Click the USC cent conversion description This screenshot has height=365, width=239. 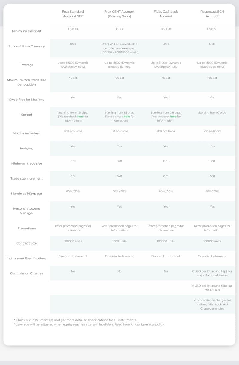pos(119,48)
